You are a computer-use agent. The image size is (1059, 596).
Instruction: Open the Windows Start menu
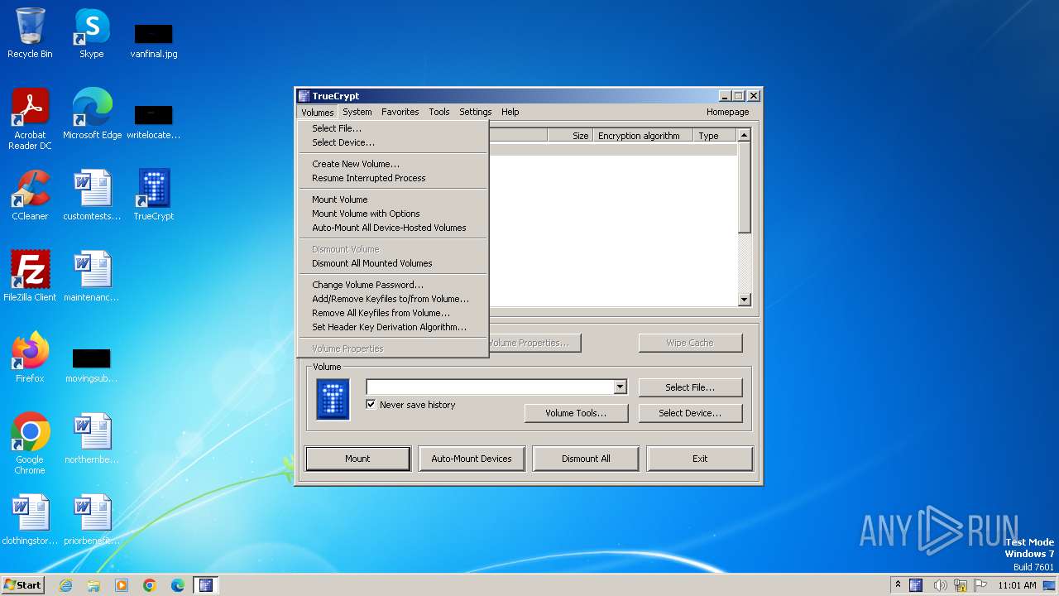[23, 585]
